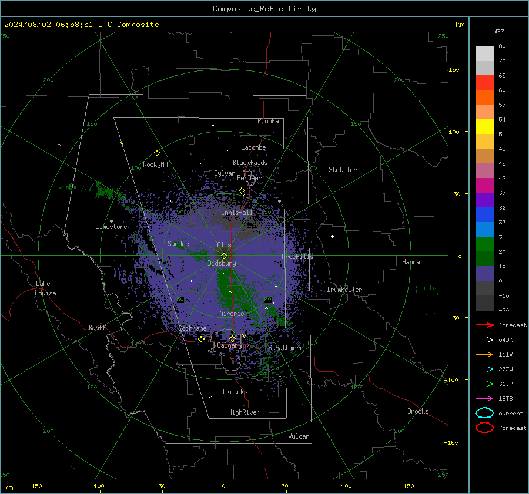Click the red forecast ellipse symbol
Screen dimensions: 529x494
484,428
